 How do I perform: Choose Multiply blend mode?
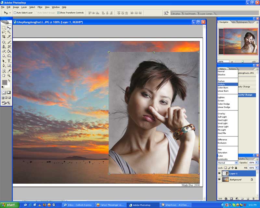tap(228, 84)
